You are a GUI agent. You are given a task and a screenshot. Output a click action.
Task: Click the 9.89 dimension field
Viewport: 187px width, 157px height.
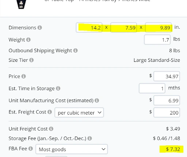point(159,28)
